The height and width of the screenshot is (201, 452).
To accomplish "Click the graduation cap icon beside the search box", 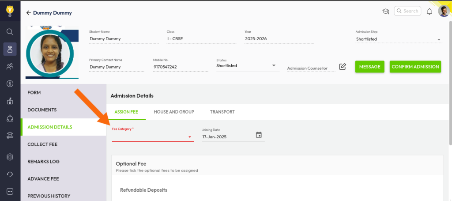I will point(385,11).
